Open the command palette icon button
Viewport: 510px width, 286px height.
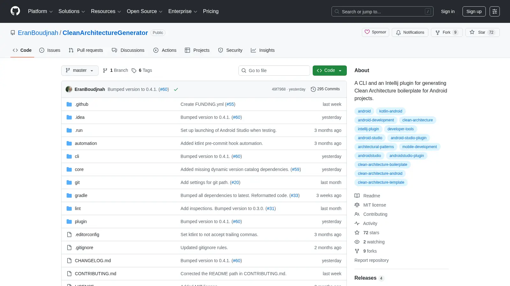pos(495,11)
